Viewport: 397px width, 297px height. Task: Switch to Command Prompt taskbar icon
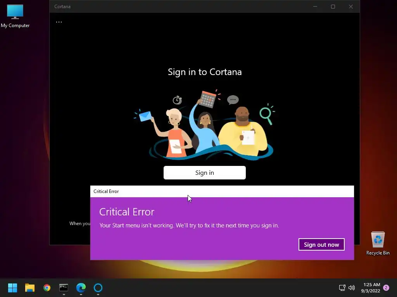pyautogui.click(x=64, y=288)
